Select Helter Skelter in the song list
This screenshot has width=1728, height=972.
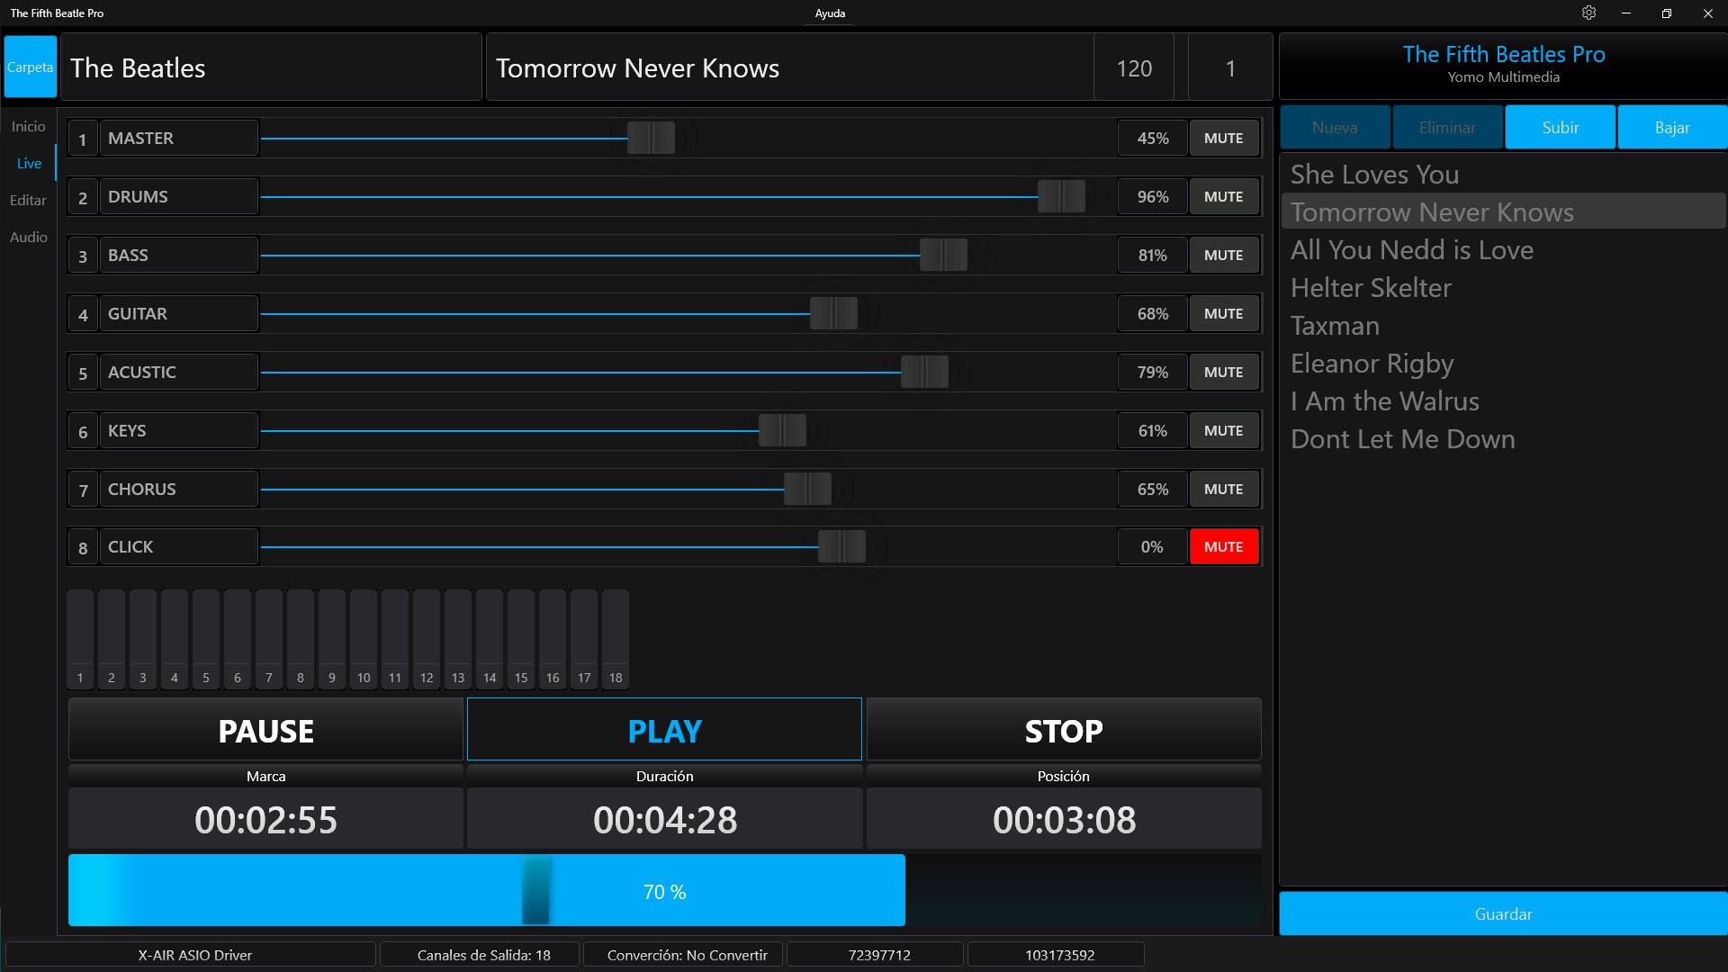(x=1371, y=288)
